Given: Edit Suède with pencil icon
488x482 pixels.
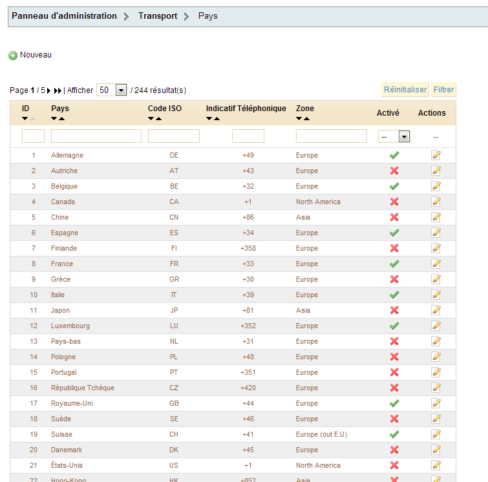Looking at the screenshot, I should pyautogui.click(x=436, y=419).
